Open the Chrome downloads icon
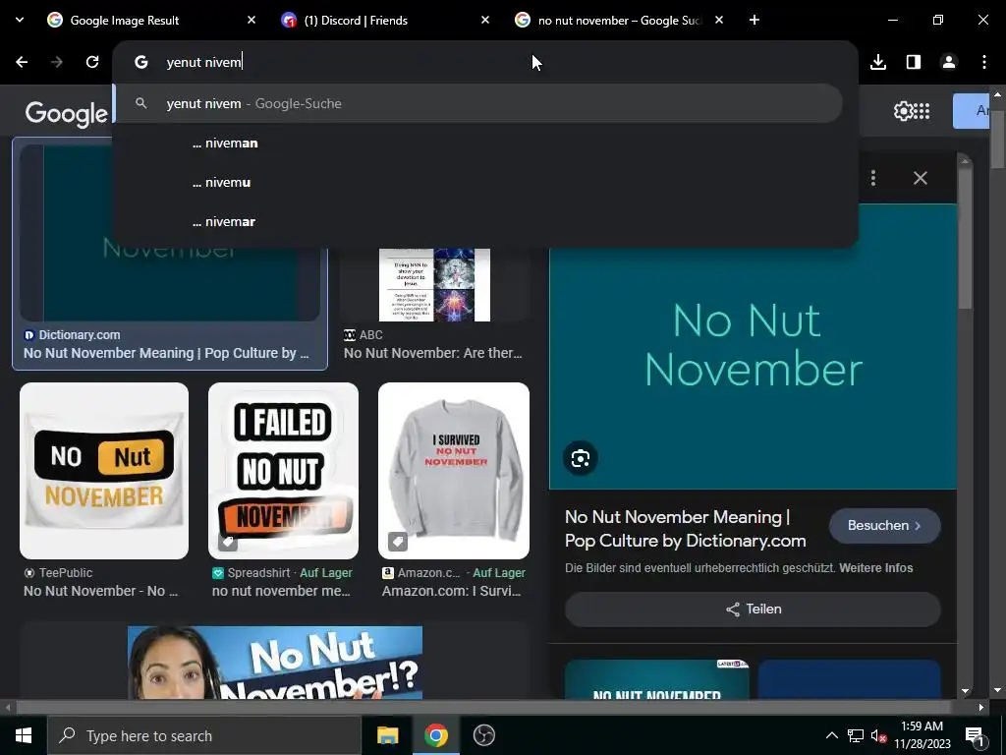The width and height of the screenshot is (1006, 755). pyautogui.click(x=878, y=62)
